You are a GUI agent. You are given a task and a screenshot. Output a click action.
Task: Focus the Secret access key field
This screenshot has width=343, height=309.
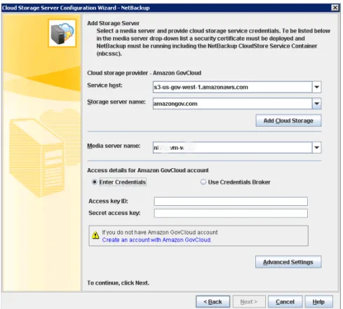point(231,213)
